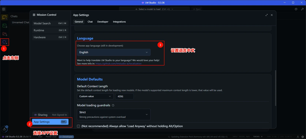The image size is (306, 139).
Task: Switch to the Chat settings tab
Action: (90, 22)
